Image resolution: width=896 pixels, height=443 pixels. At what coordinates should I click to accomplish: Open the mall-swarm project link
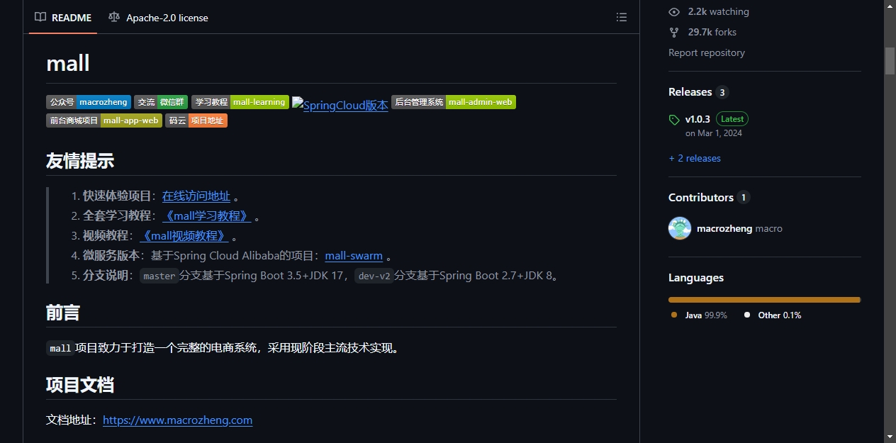(354, 255)
